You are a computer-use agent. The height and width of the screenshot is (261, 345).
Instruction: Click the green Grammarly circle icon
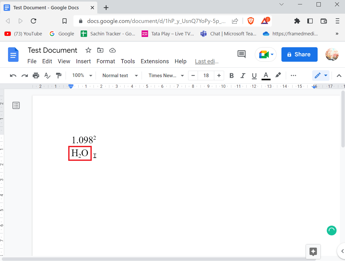tap(332, 230)
